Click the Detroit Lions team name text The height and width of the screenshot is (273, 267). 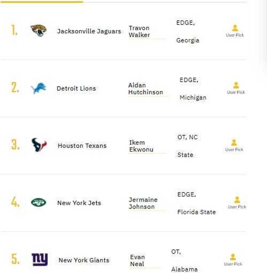(76, 88)
